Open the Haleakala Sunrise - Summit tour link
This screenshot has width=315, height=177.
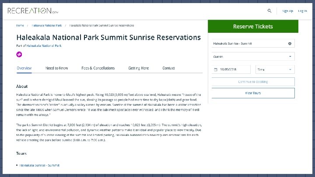(x=39, y=165)
